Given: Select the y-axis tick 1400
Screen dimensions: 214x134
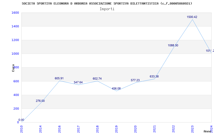Looking at the screenshot, I should pyautogui.click(x=15, y=26).
